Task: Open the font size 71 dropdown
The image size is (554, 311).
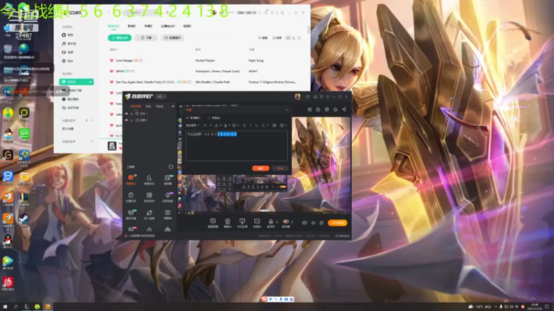Action: pos(206,125)
